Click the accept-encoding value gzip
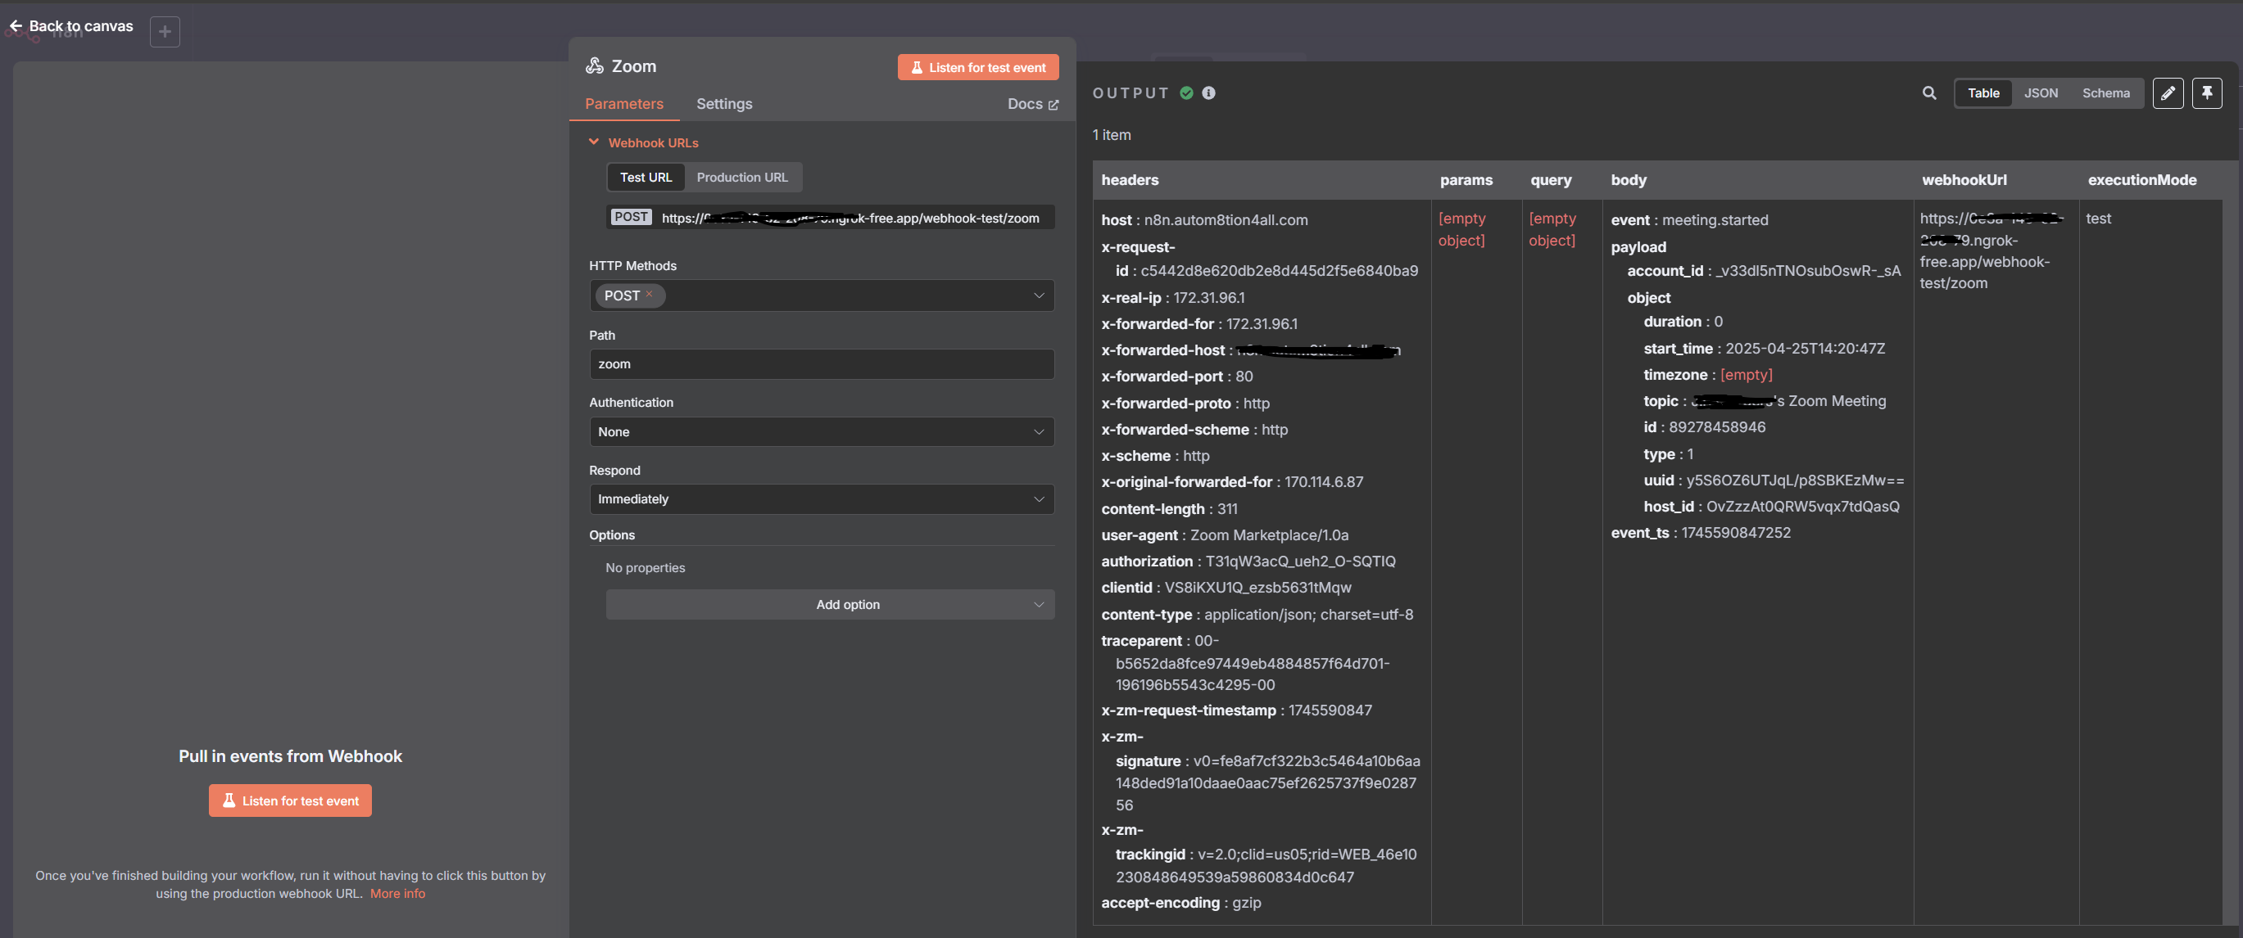Viewport: 2243px width, 938px height. coord(1246,902)
